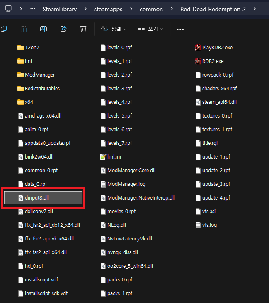Screen dimensions: 269x303
Task: Select ffx_fsr2_api_x64.dll file
Action: (x=42, y=252)
